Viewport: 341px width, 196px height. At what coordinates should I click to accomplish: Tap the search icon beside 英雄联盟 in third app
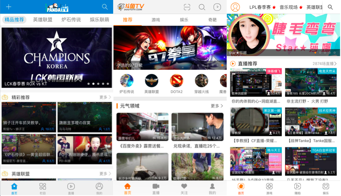click(330, 7)
